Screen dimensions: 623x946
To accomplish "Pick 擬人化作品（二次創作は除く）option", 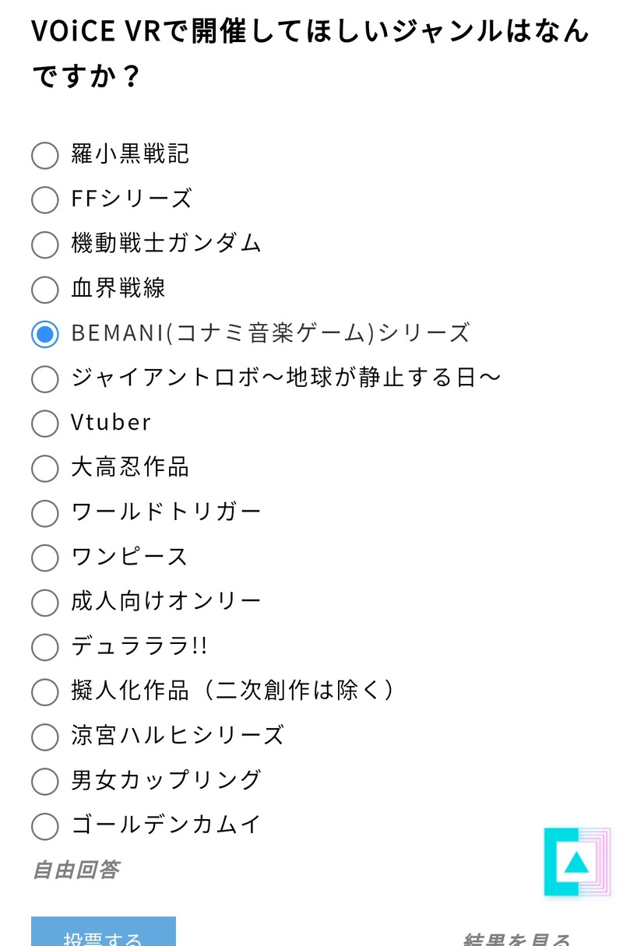I will [45, 691].
